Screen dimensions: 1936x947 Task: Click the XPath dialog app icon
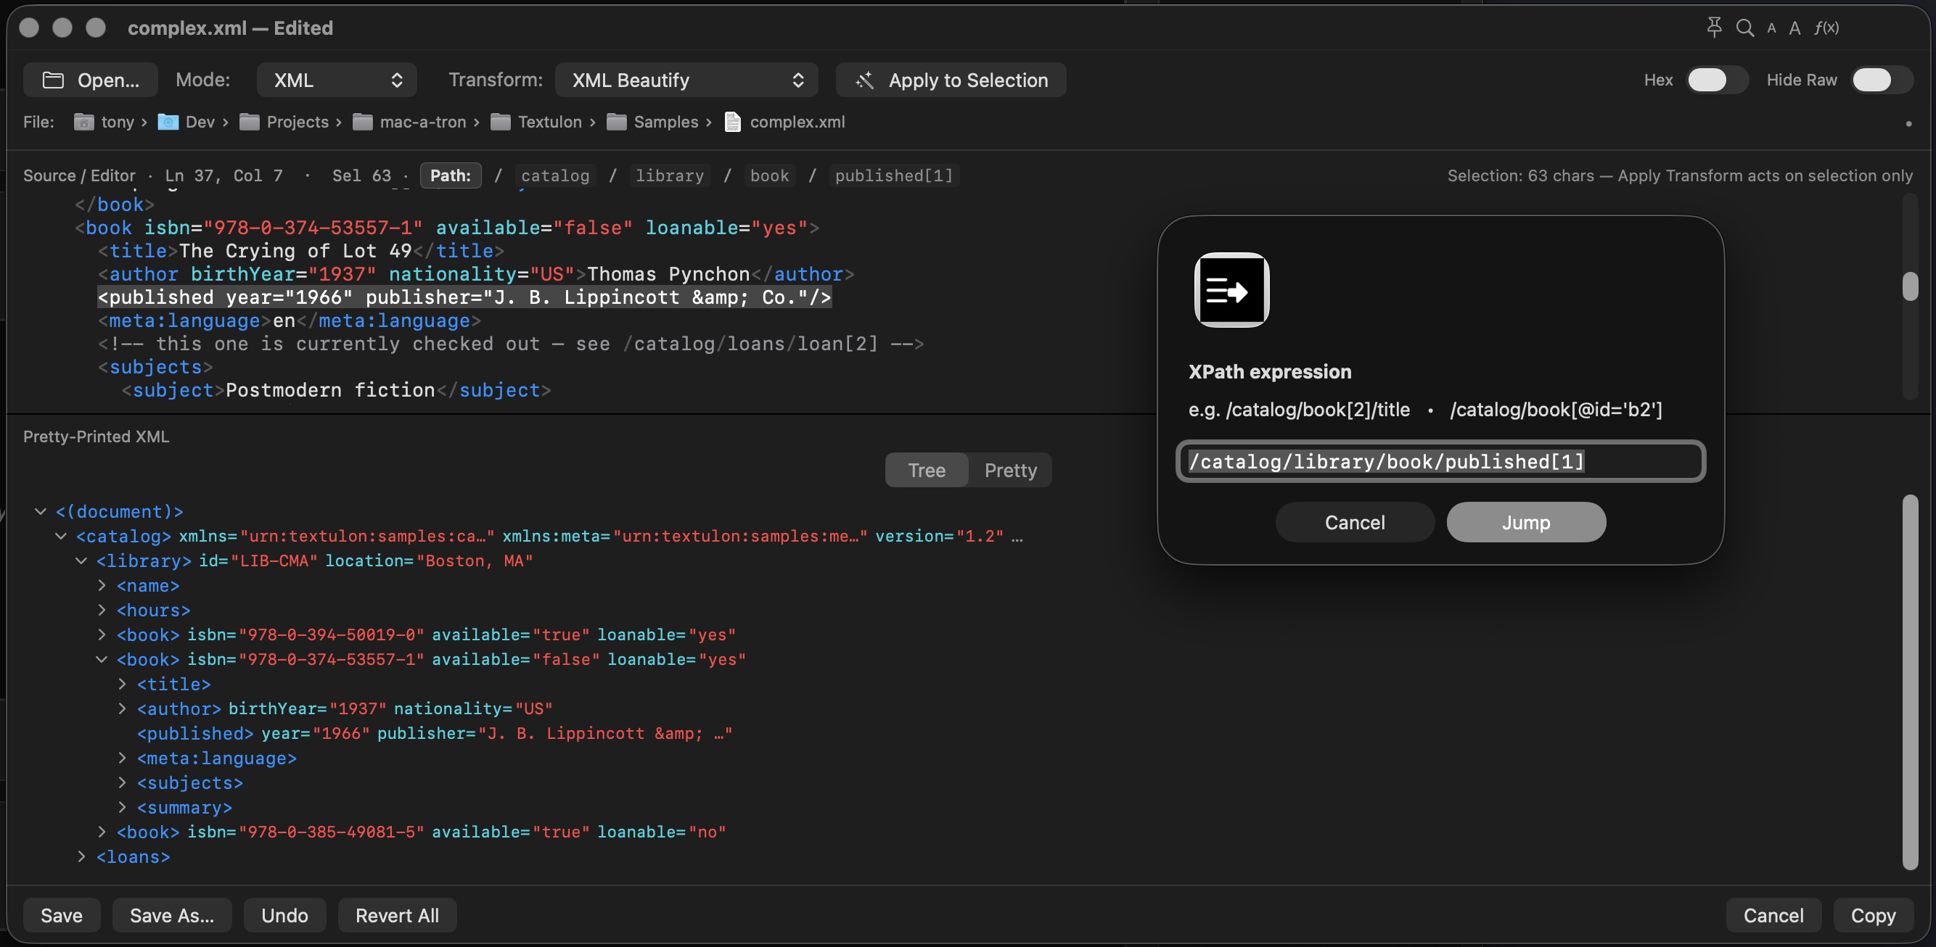tap(1231, 290)
